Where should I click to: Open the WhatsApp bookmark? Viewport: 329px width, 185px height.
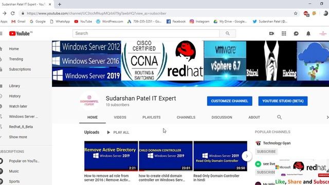[x=60, y=22]
